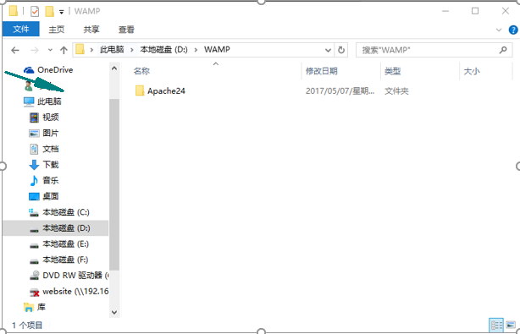Switch to the 查看 ribbon tab

[126, 30]
